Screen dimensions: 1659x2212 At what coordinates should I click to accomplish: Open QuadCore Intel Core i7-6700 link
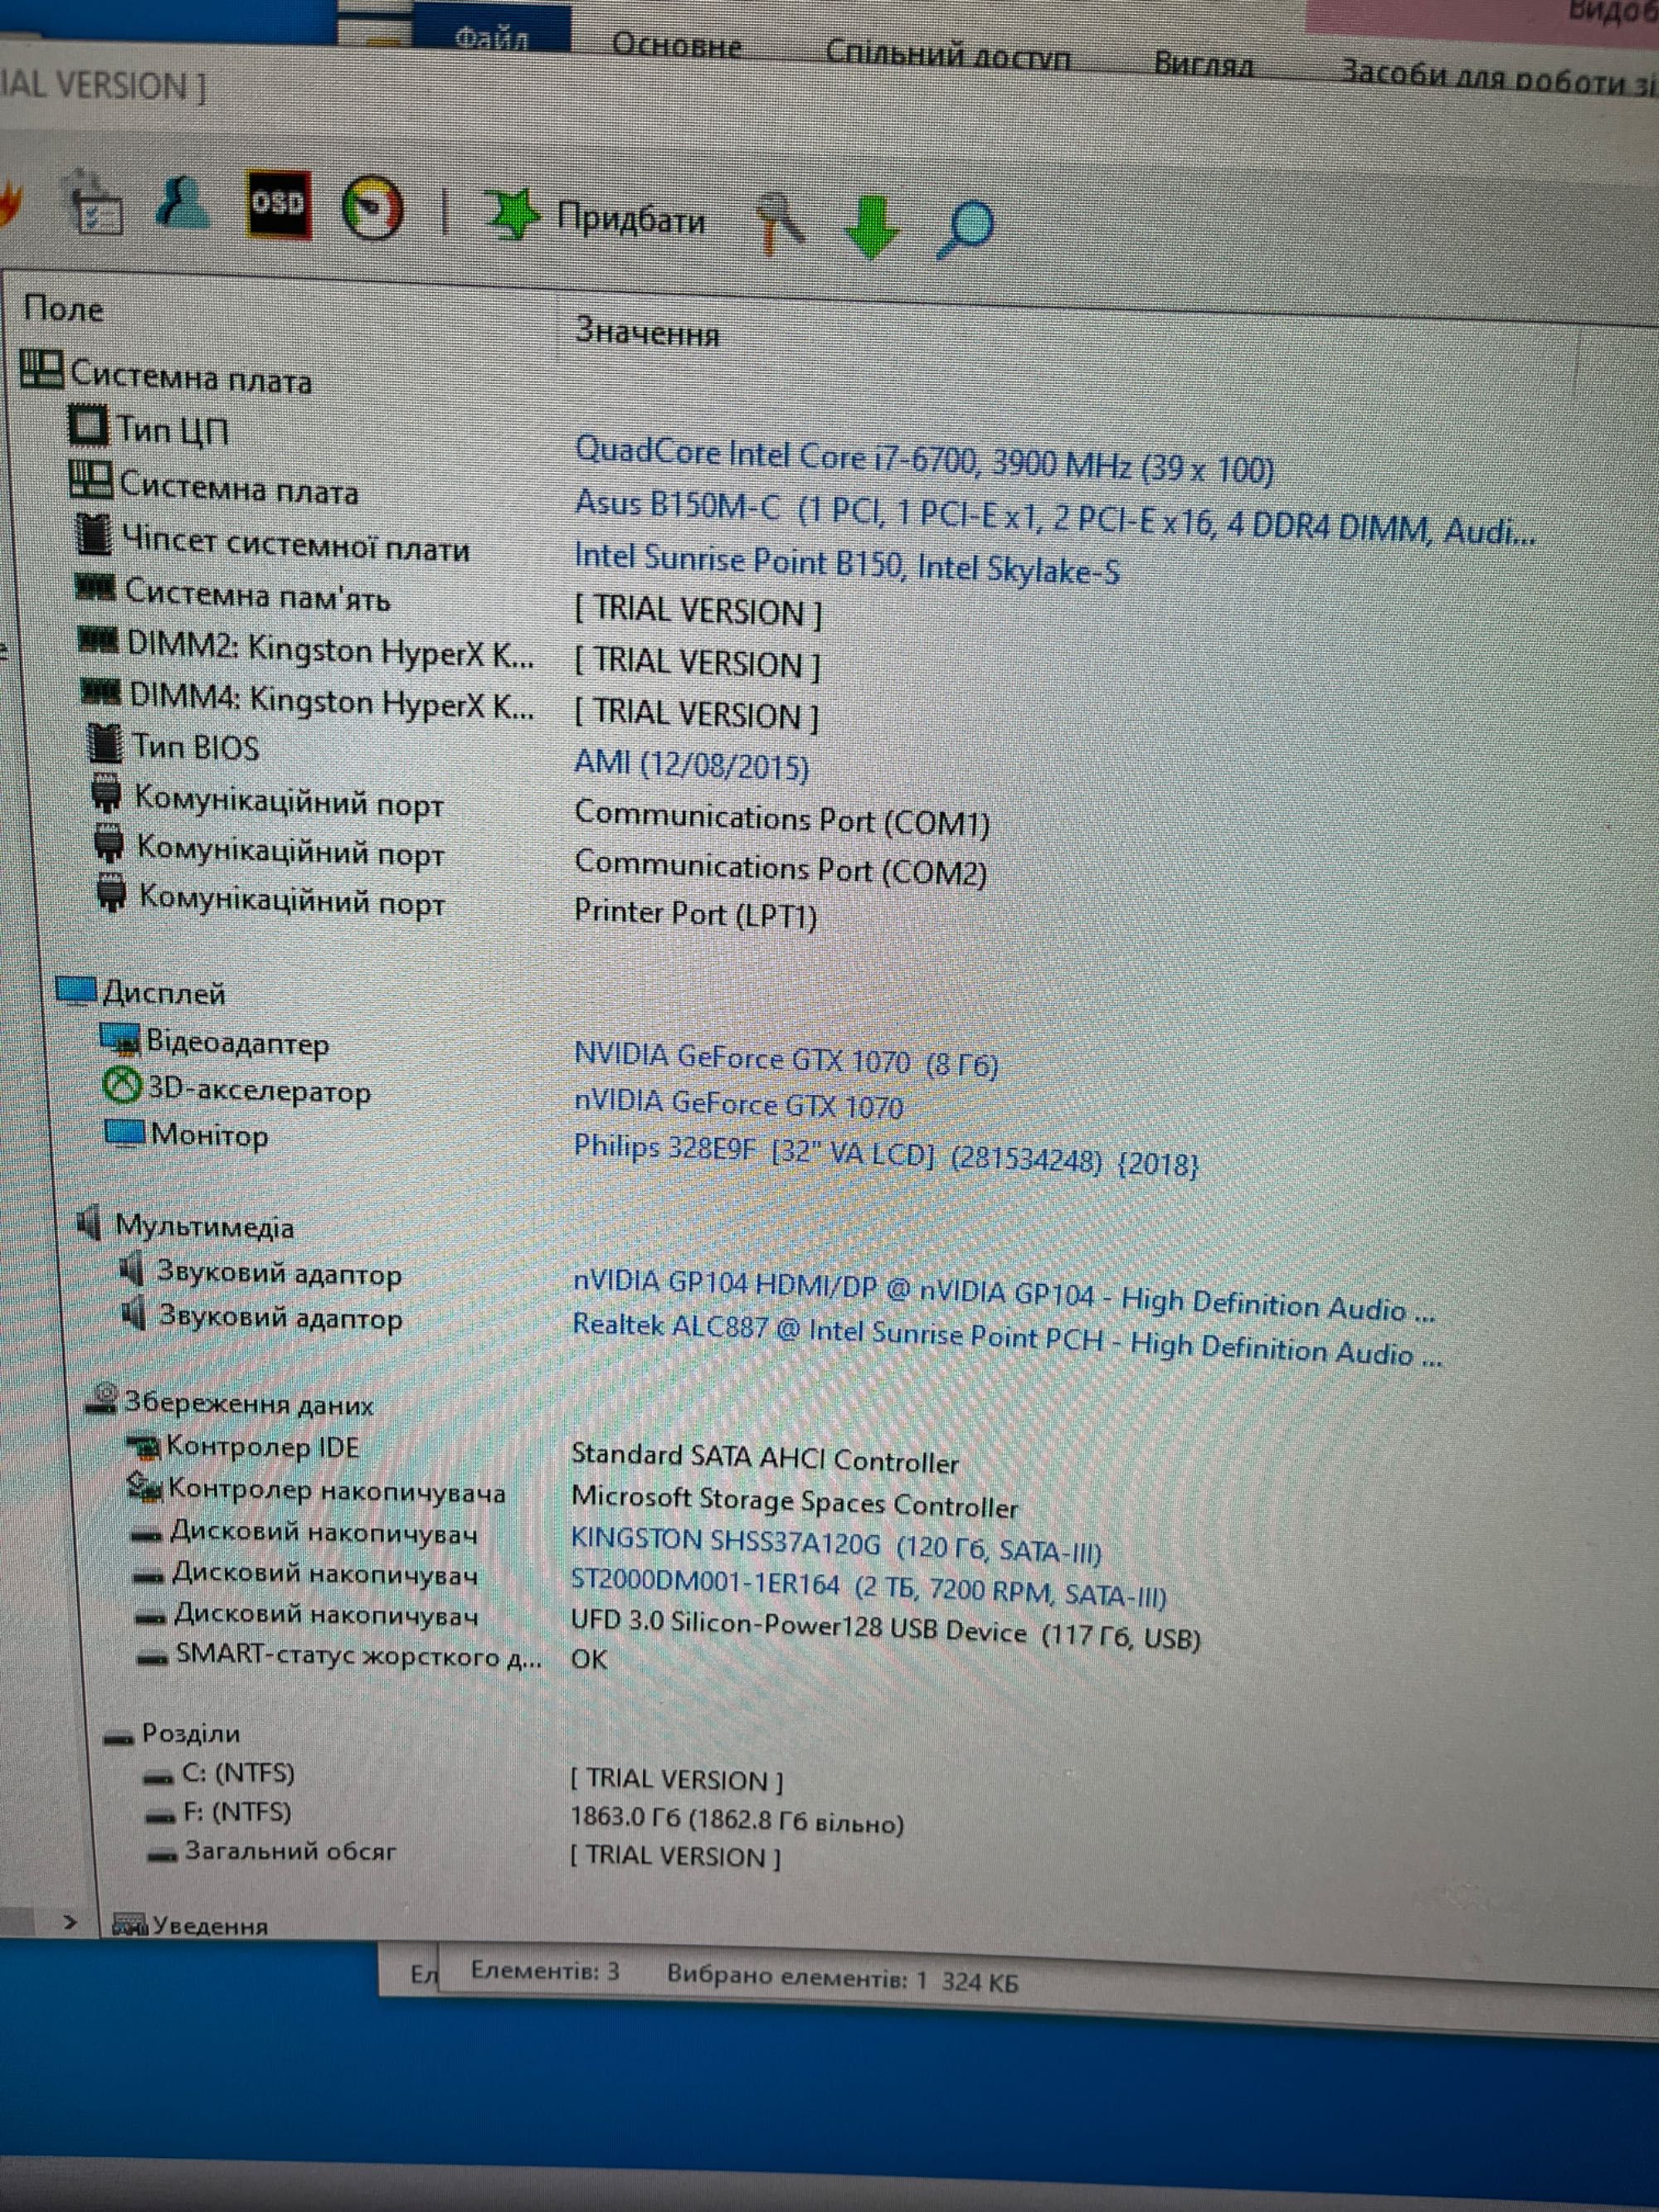(x=924, y=460)
